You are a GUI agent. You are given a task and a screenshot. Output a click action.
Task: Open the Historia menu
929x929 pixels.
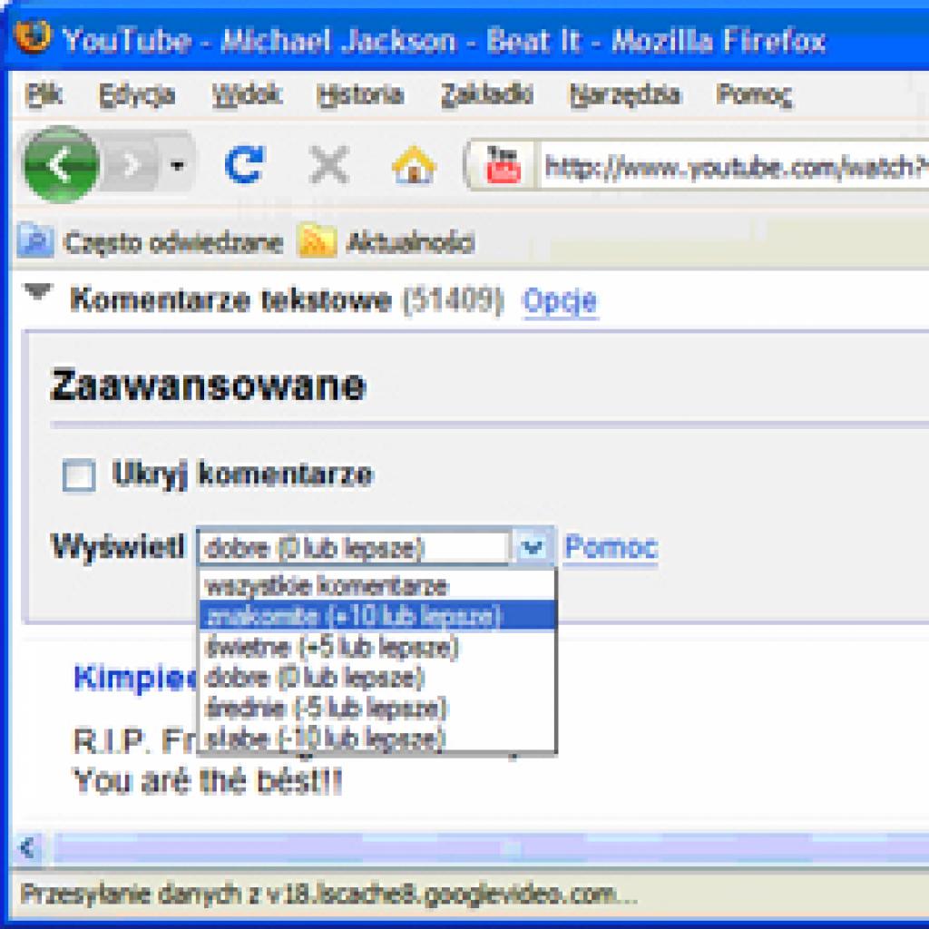360,94
